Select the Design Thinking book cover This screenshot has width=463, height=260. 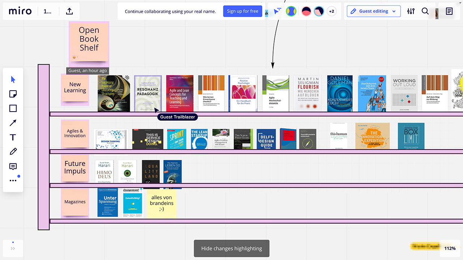click(x=111, y=139)
